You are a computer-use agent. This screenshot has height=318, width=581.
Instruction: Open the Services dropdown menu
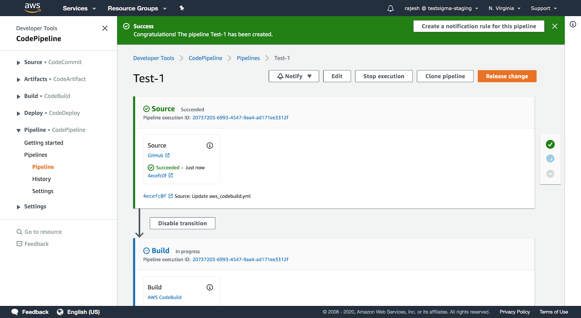(x=79, y=8)
